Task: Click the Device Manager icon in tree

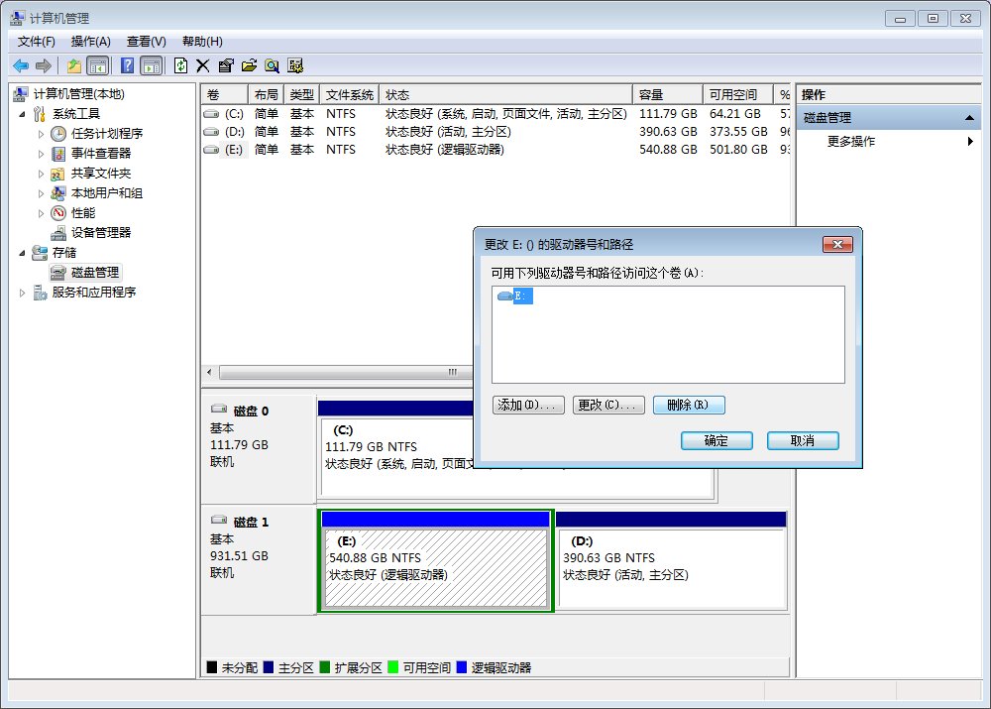Action: 58,233
